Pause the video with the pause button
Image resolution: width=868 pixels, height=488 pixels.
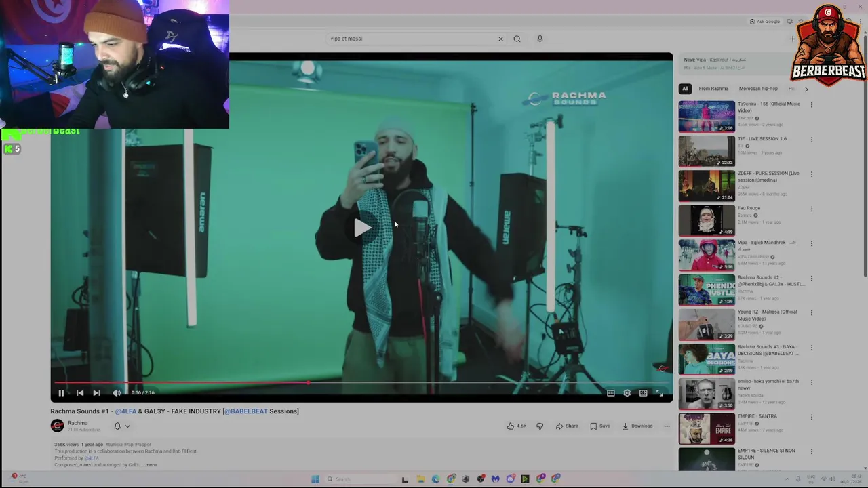[61, 392]
